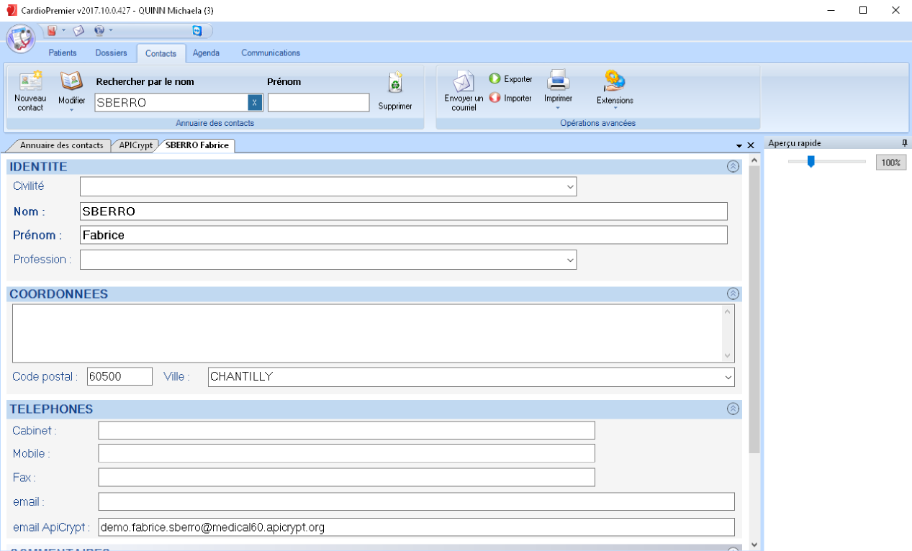Click the empty email field
Viewport: 912px width, 551px height.
point(417,501)
